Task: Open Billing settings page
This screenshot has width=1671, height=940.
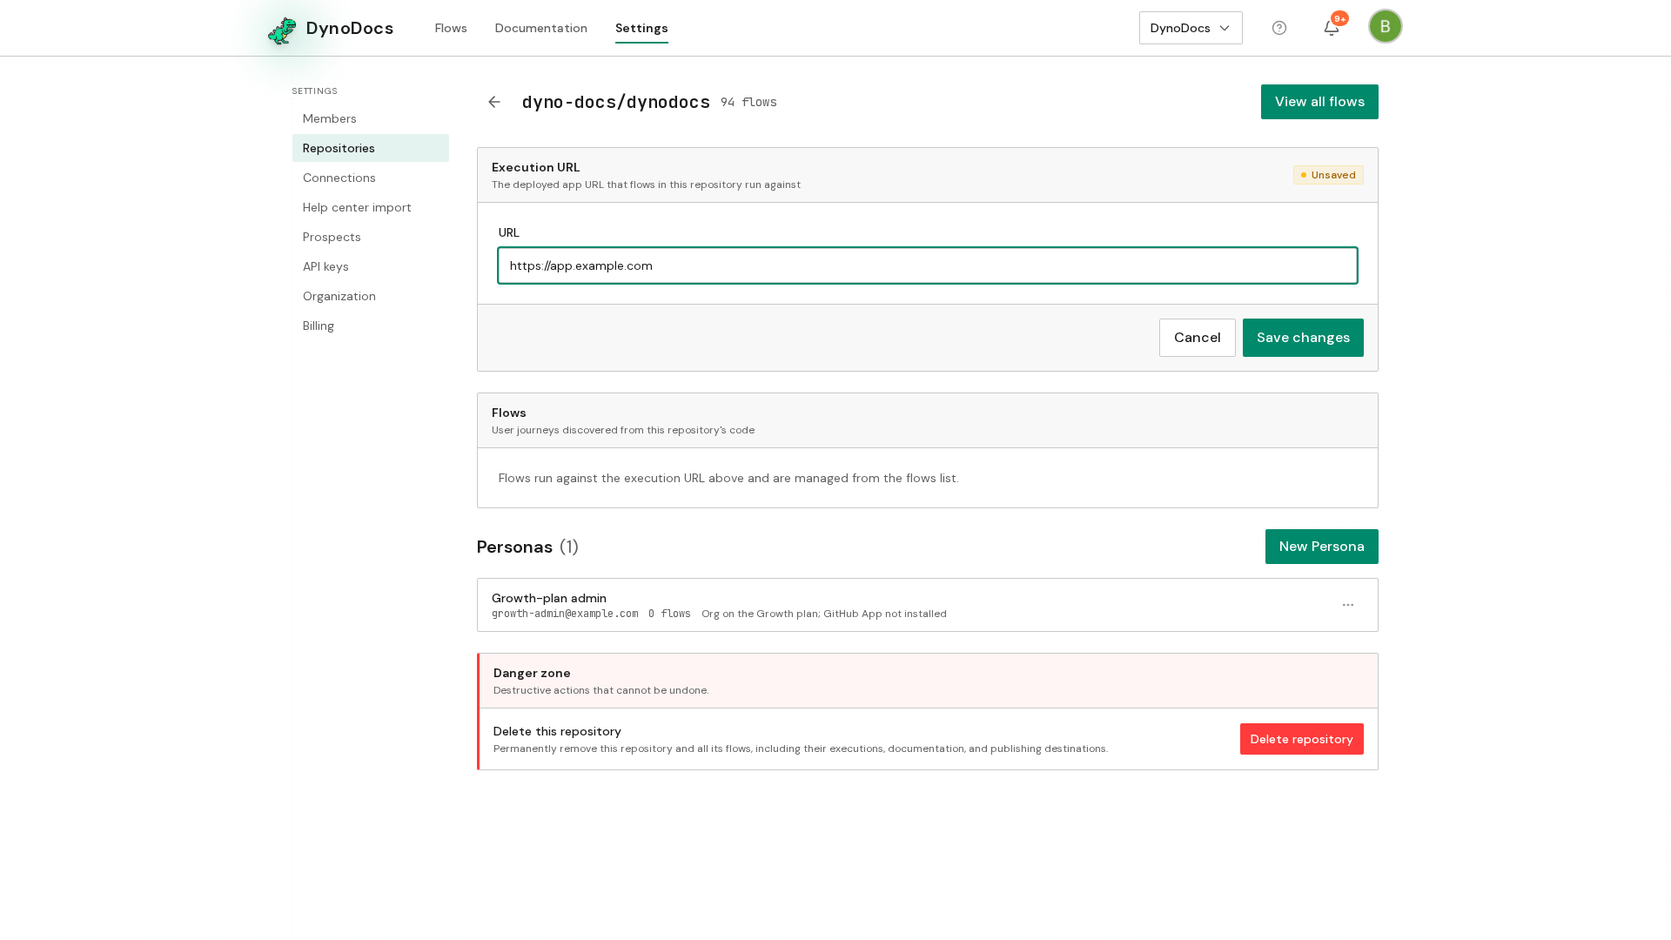Action: coord(371,326)
